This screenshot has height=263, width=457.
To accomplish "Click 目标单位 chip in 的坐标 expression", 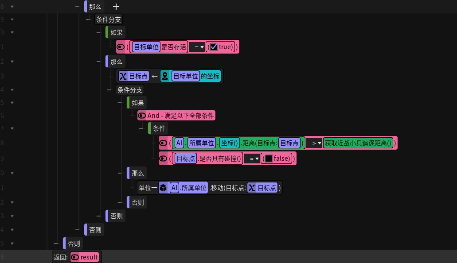I will click(x=186, y=76).
